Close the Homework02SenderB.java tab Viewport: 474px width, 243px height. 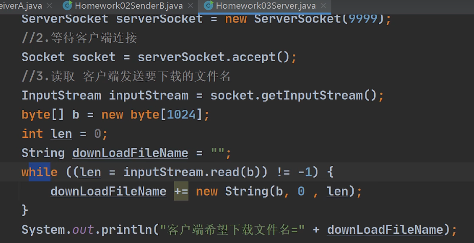click(x=190, y=6)
